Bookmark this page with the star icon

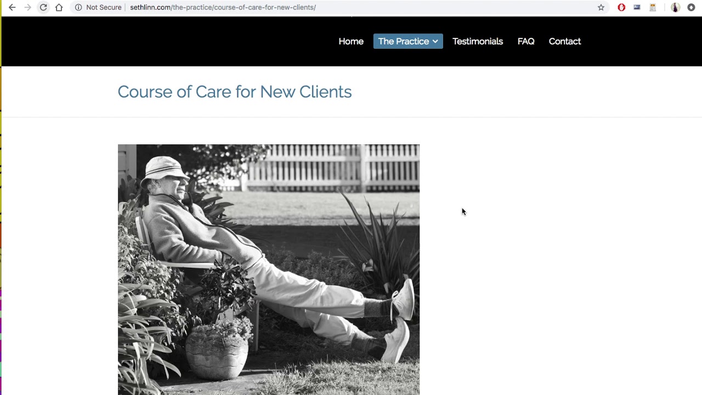pos(601,8)
